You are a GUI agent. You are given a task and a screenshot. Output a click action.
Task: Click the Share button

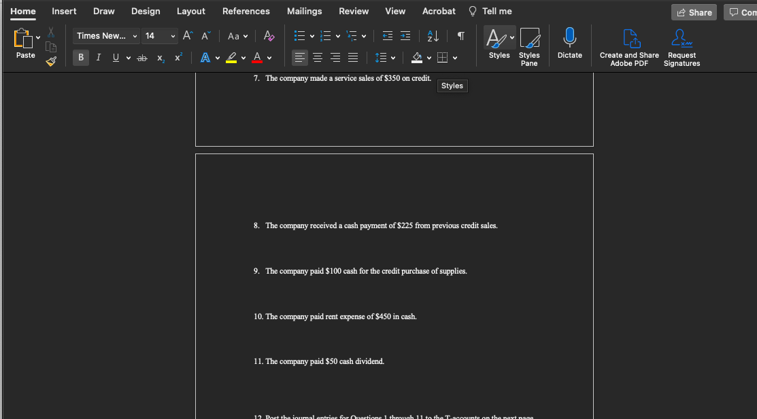[x=694, y=12]
